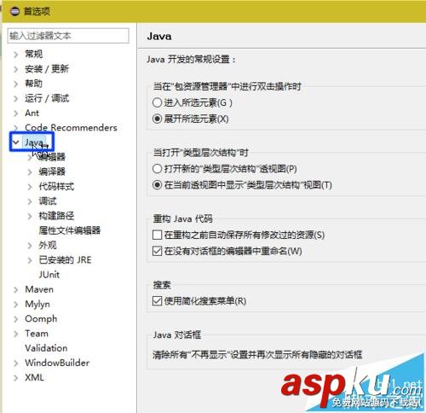Expand the Oomph tree node
This screenshot has height=413, width=426.
(16, 319)
